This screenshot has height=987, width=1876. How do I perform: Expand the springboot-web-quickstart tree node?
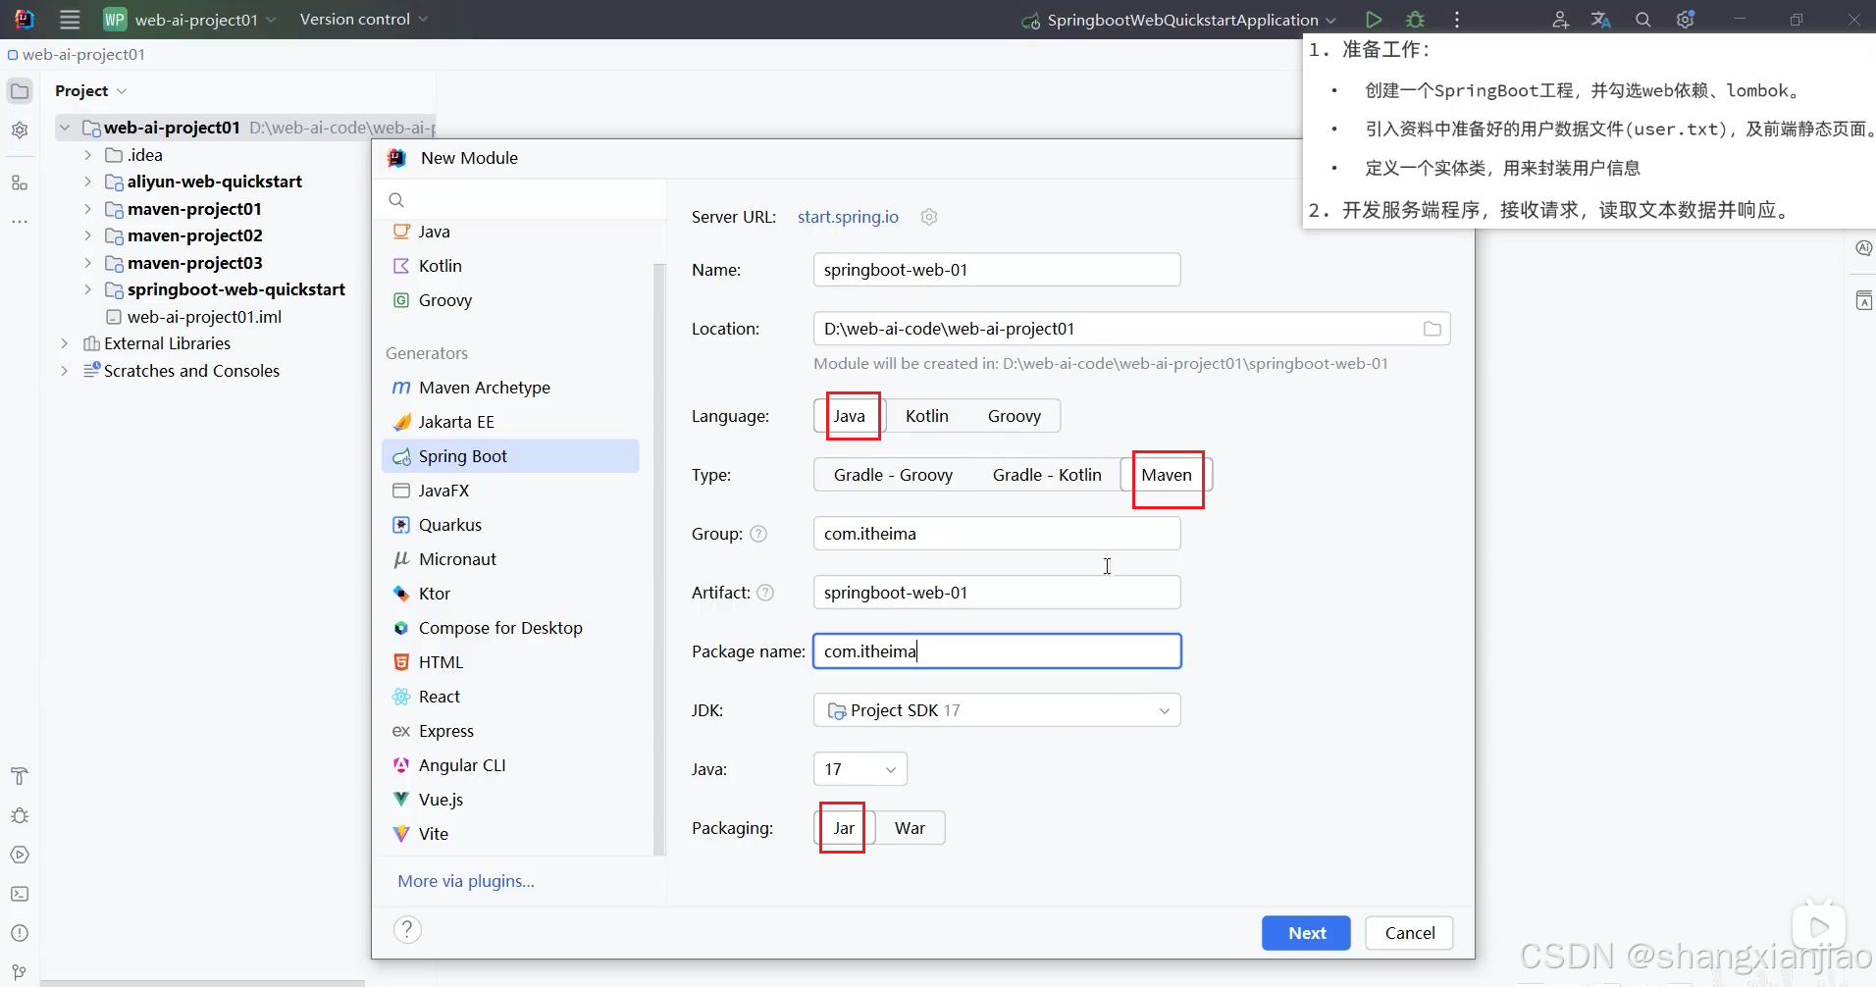pos(87,289)
